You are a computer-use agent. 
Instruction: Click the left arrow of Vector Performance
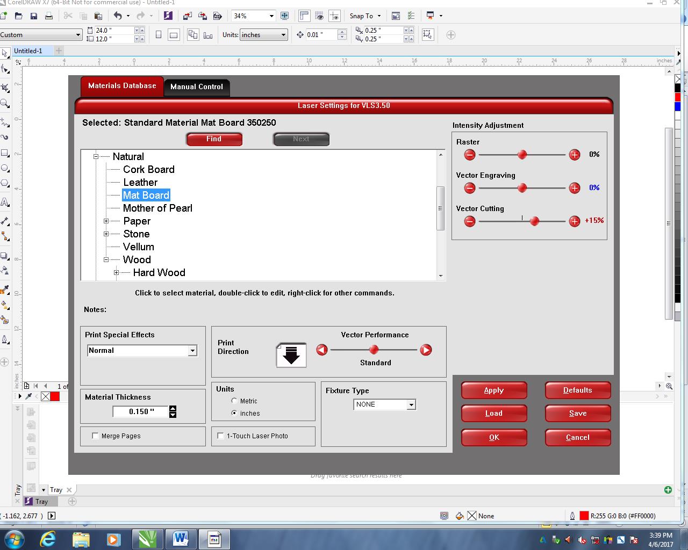[x=322, y=350]
